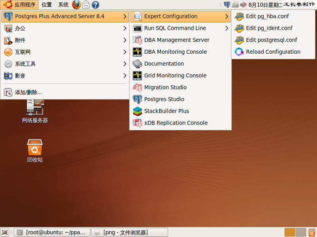Choose Reload Configuration menu entry
317x237 pixels.
coord(273,52)
